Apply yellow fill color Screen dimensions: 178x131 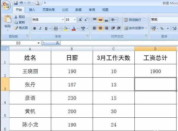[65, 28]
